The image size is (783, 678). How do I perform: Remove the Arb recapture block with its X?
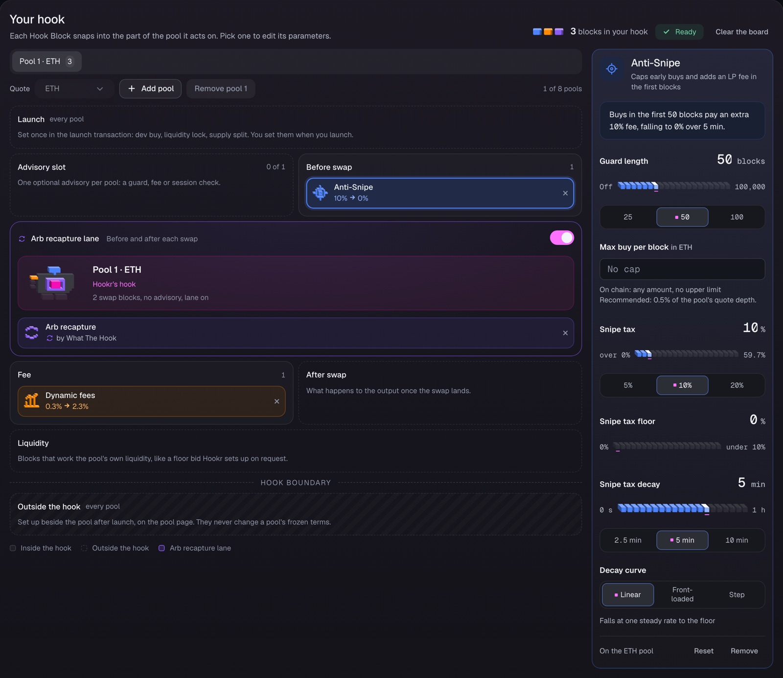pos(565,333)
